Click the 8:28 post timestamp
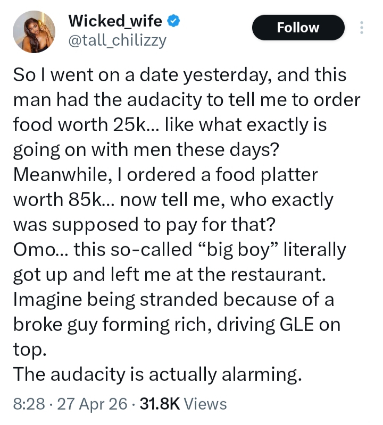 point(26,404)
